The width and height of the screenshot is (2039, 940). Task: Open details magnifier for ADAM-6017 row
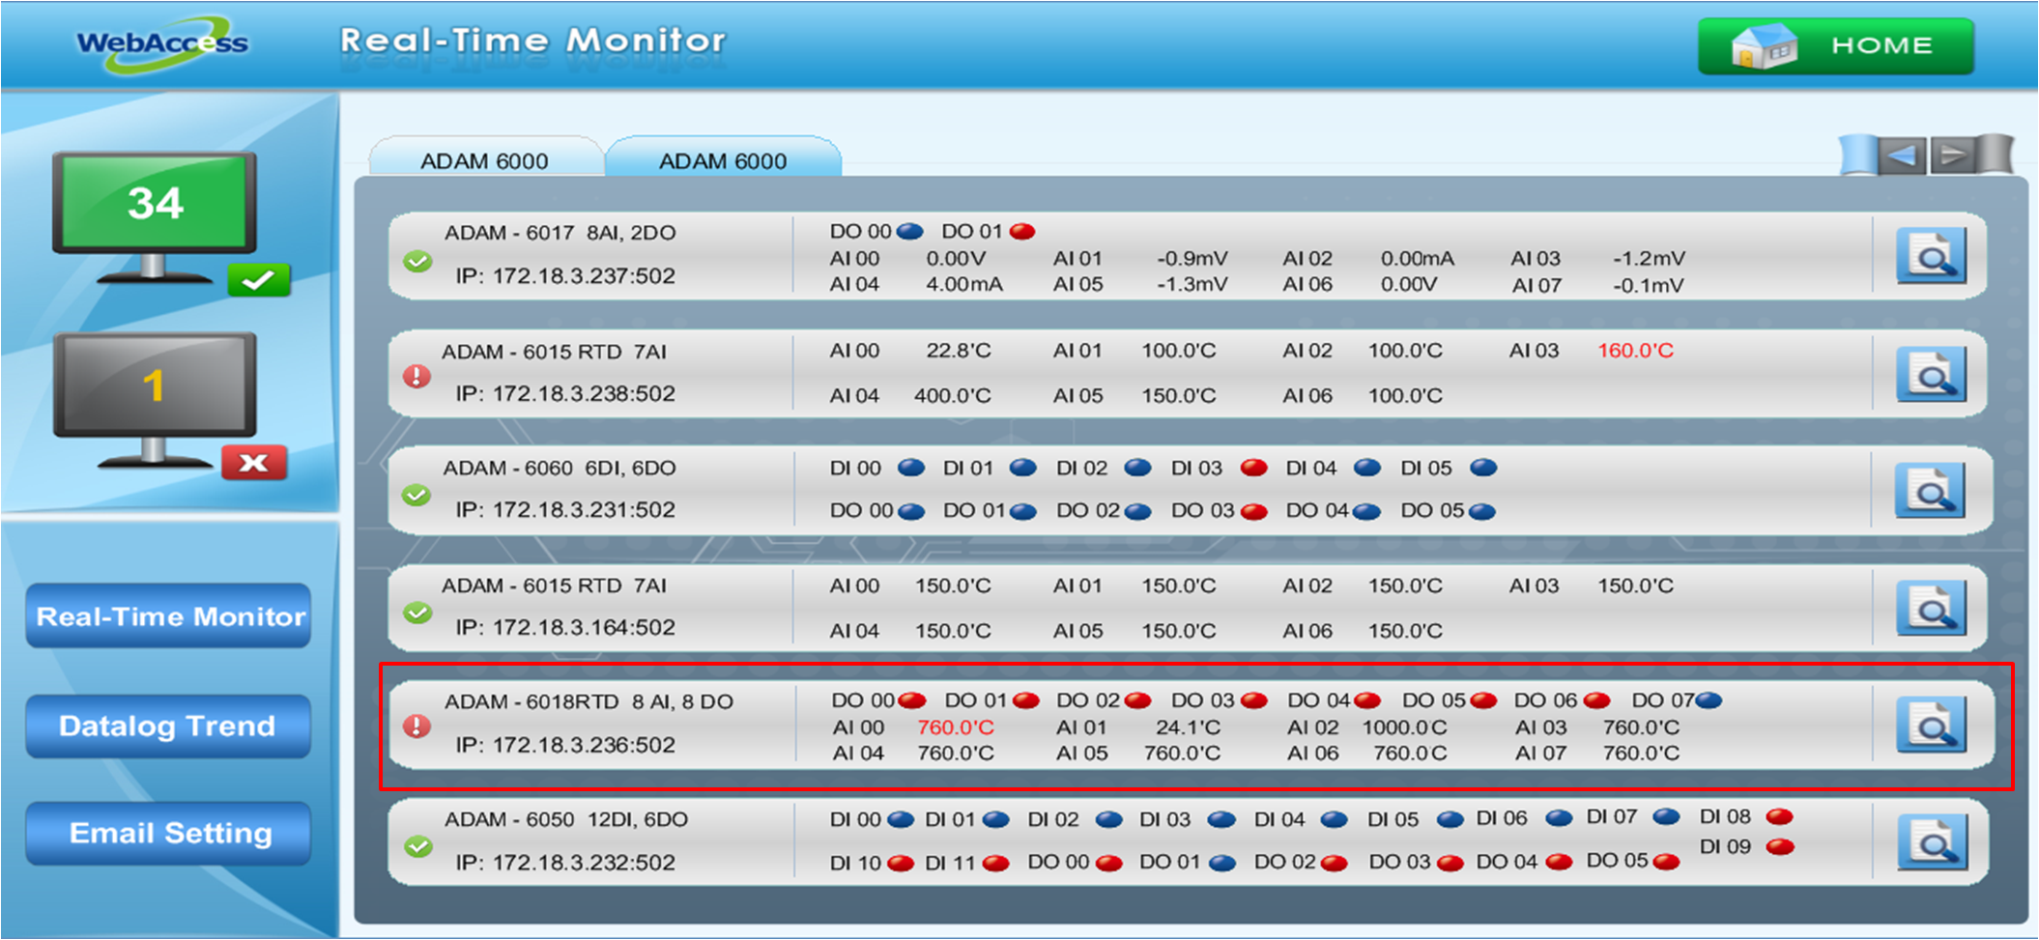[1931, 256]
